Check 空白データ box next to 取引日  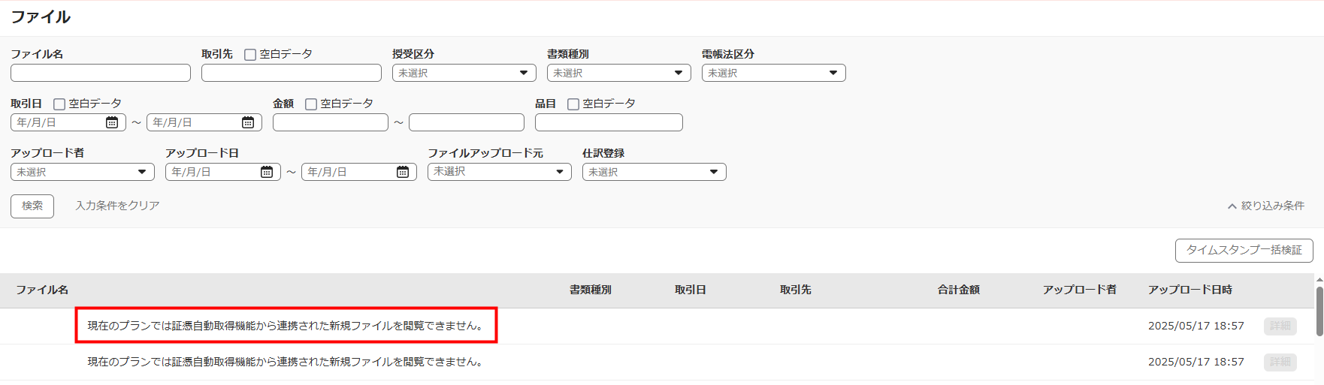(x=59, y=104)
